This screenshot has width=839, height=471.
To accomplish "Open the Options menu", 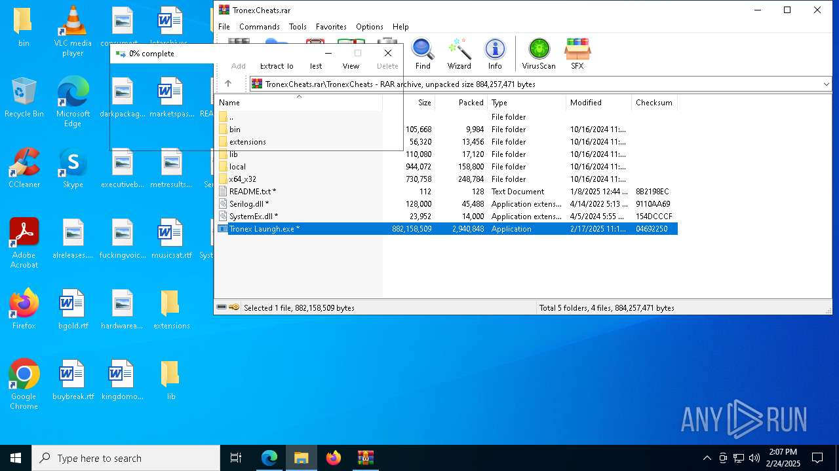I will 370,27.
